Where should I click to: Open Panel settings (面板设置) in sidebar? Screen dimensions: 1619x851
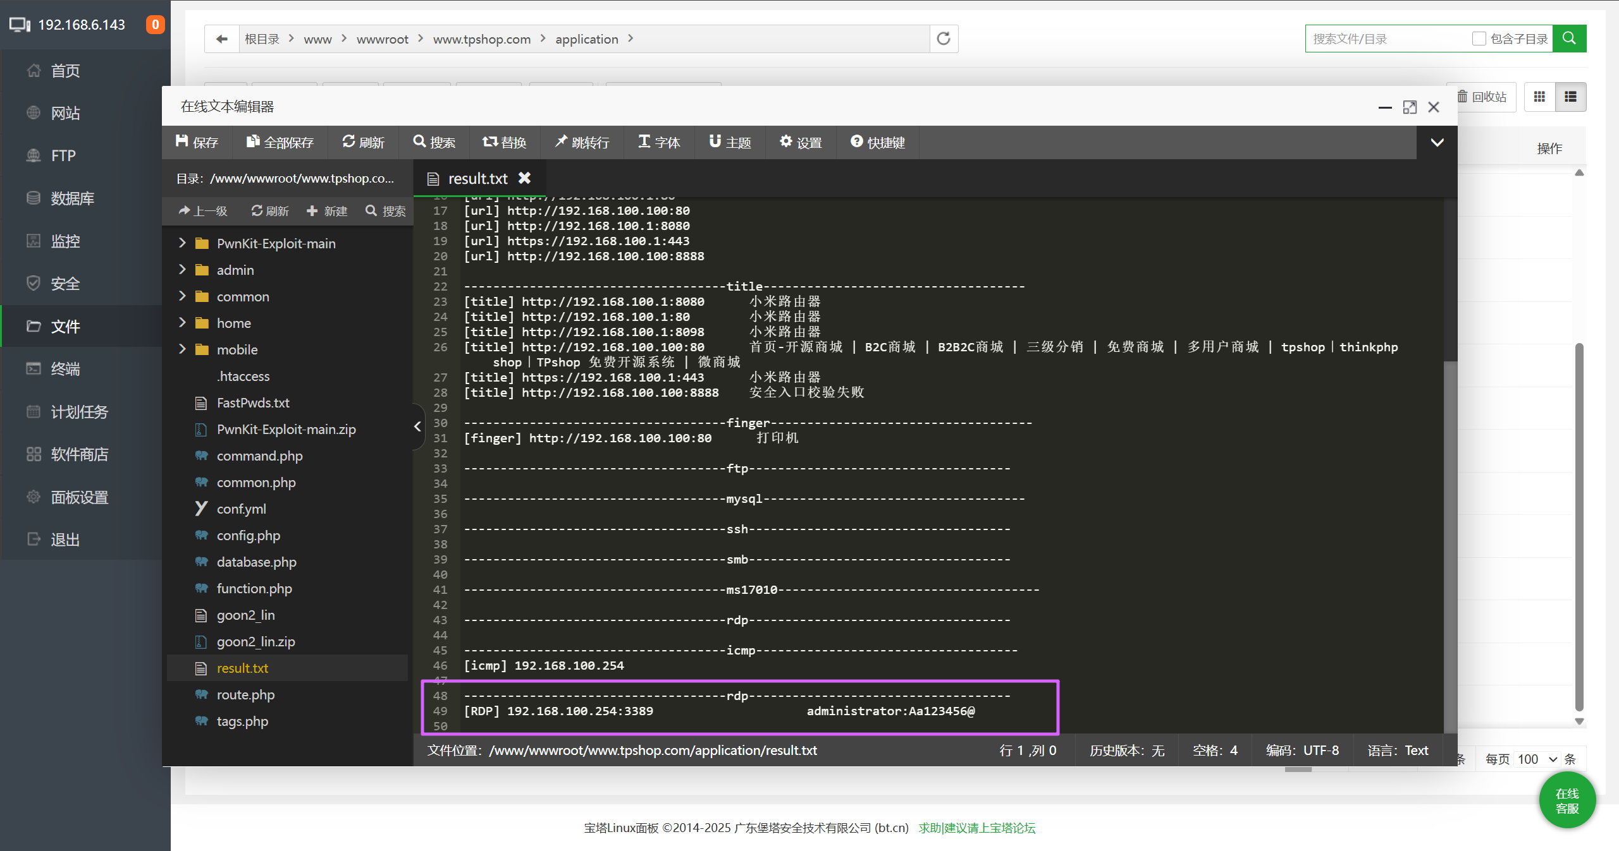point(79,497)
